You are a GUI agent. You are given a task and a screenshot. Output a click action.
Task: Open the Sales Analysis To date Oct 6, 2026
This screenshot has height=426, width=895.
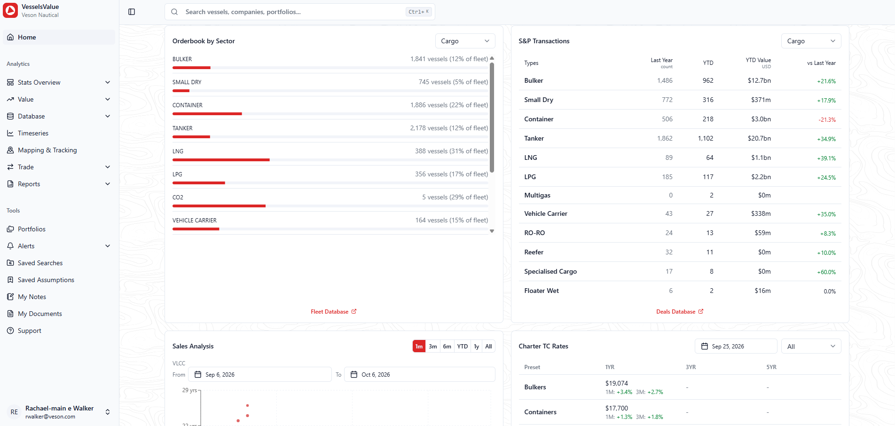coord(420,374)
